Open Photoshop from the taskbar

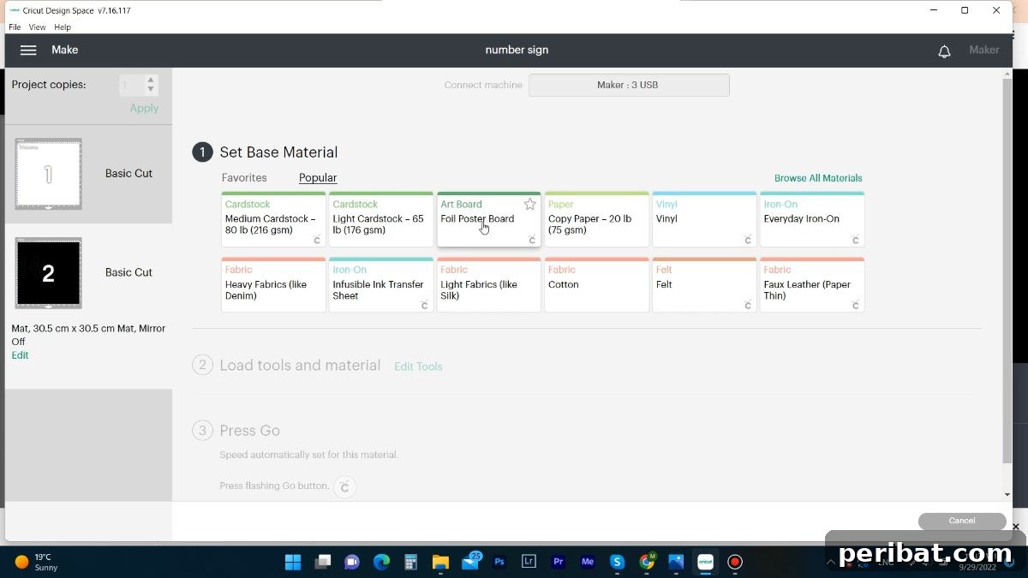click(499, 562)
